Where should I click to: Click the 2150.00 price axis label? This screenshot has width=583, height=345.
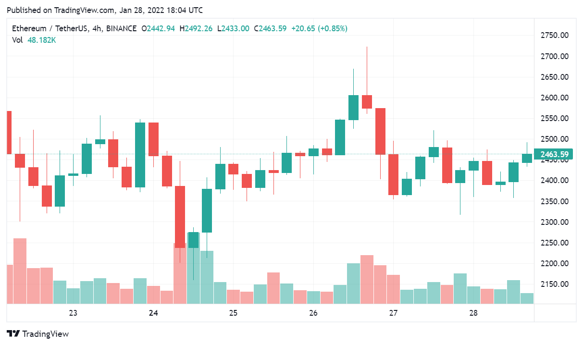[554, 284]
